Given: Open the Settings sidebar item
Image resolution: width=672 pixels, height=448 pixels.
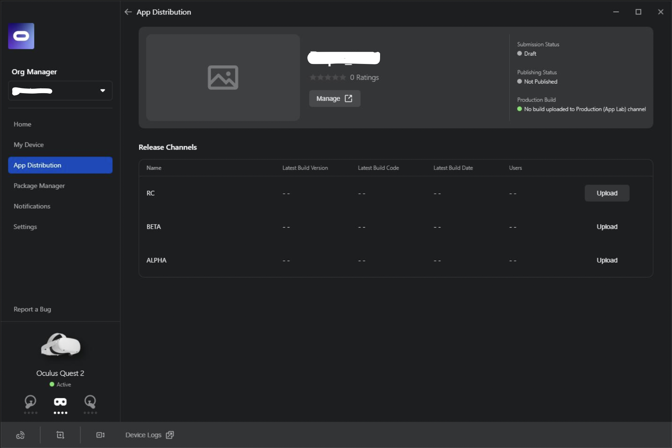Looking at the screenshot, I should (25, 227).
